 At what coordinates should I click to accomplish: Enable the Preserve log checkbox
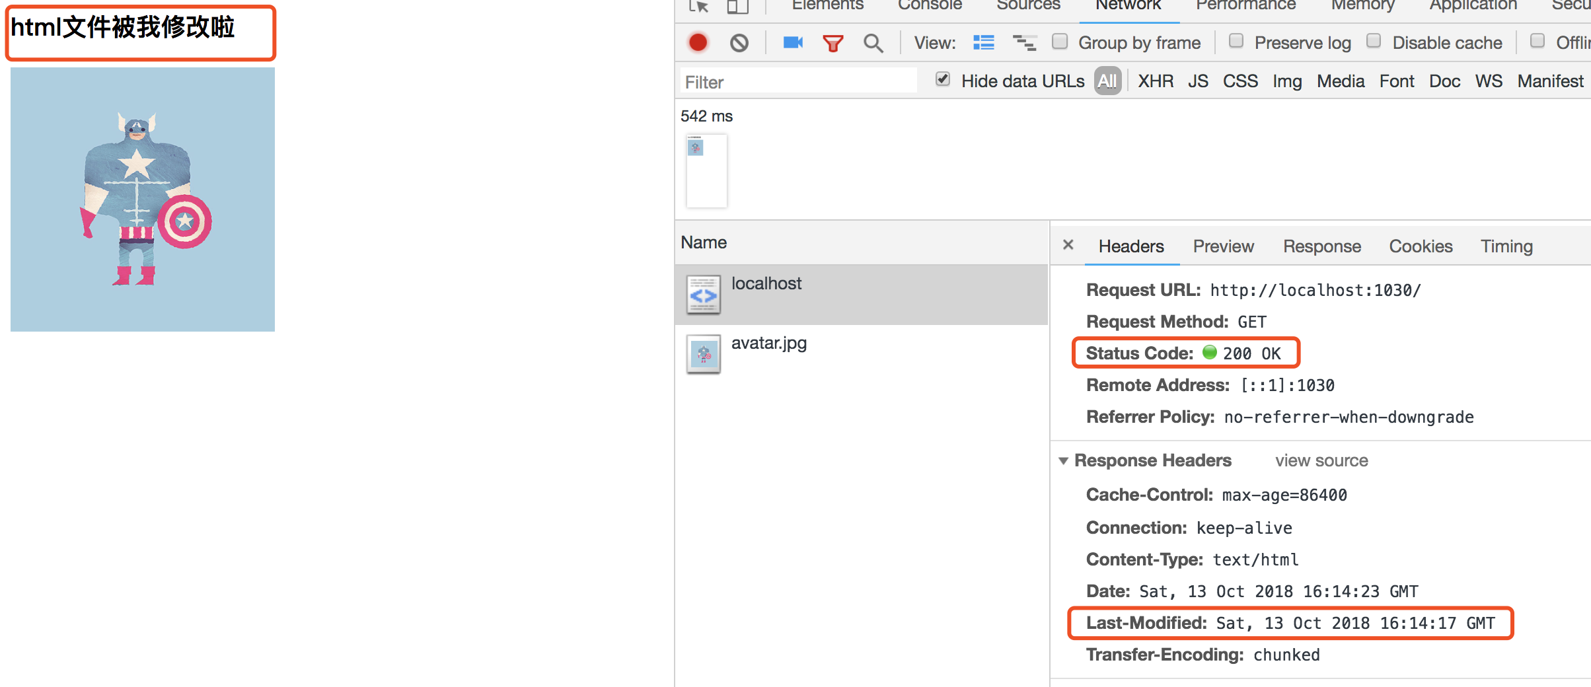[1236, 42]
